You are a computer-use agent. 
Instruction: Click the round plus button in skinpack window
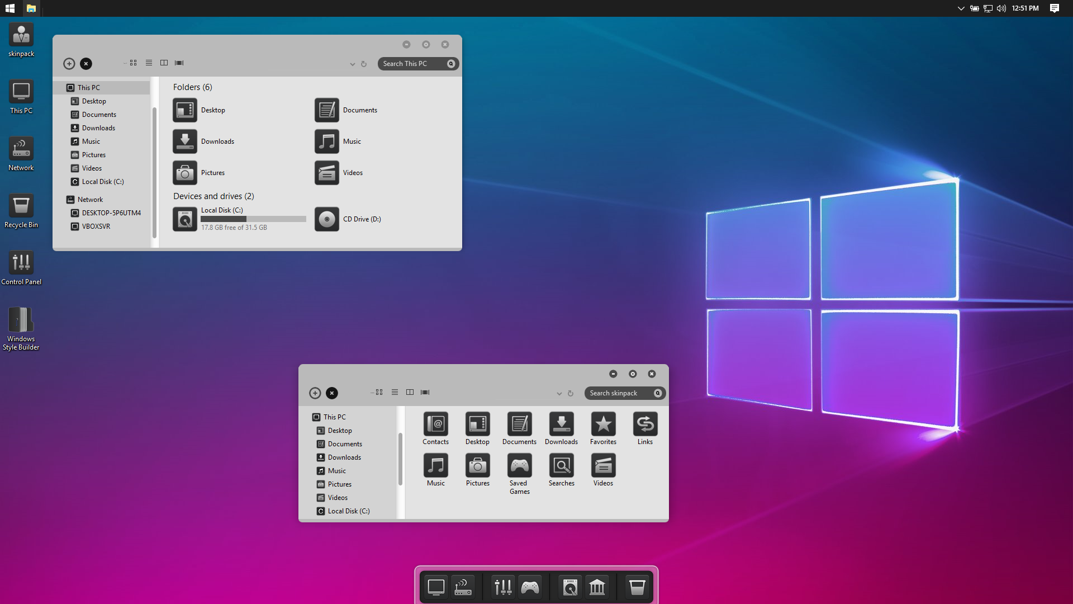click(x=315, y=393)
